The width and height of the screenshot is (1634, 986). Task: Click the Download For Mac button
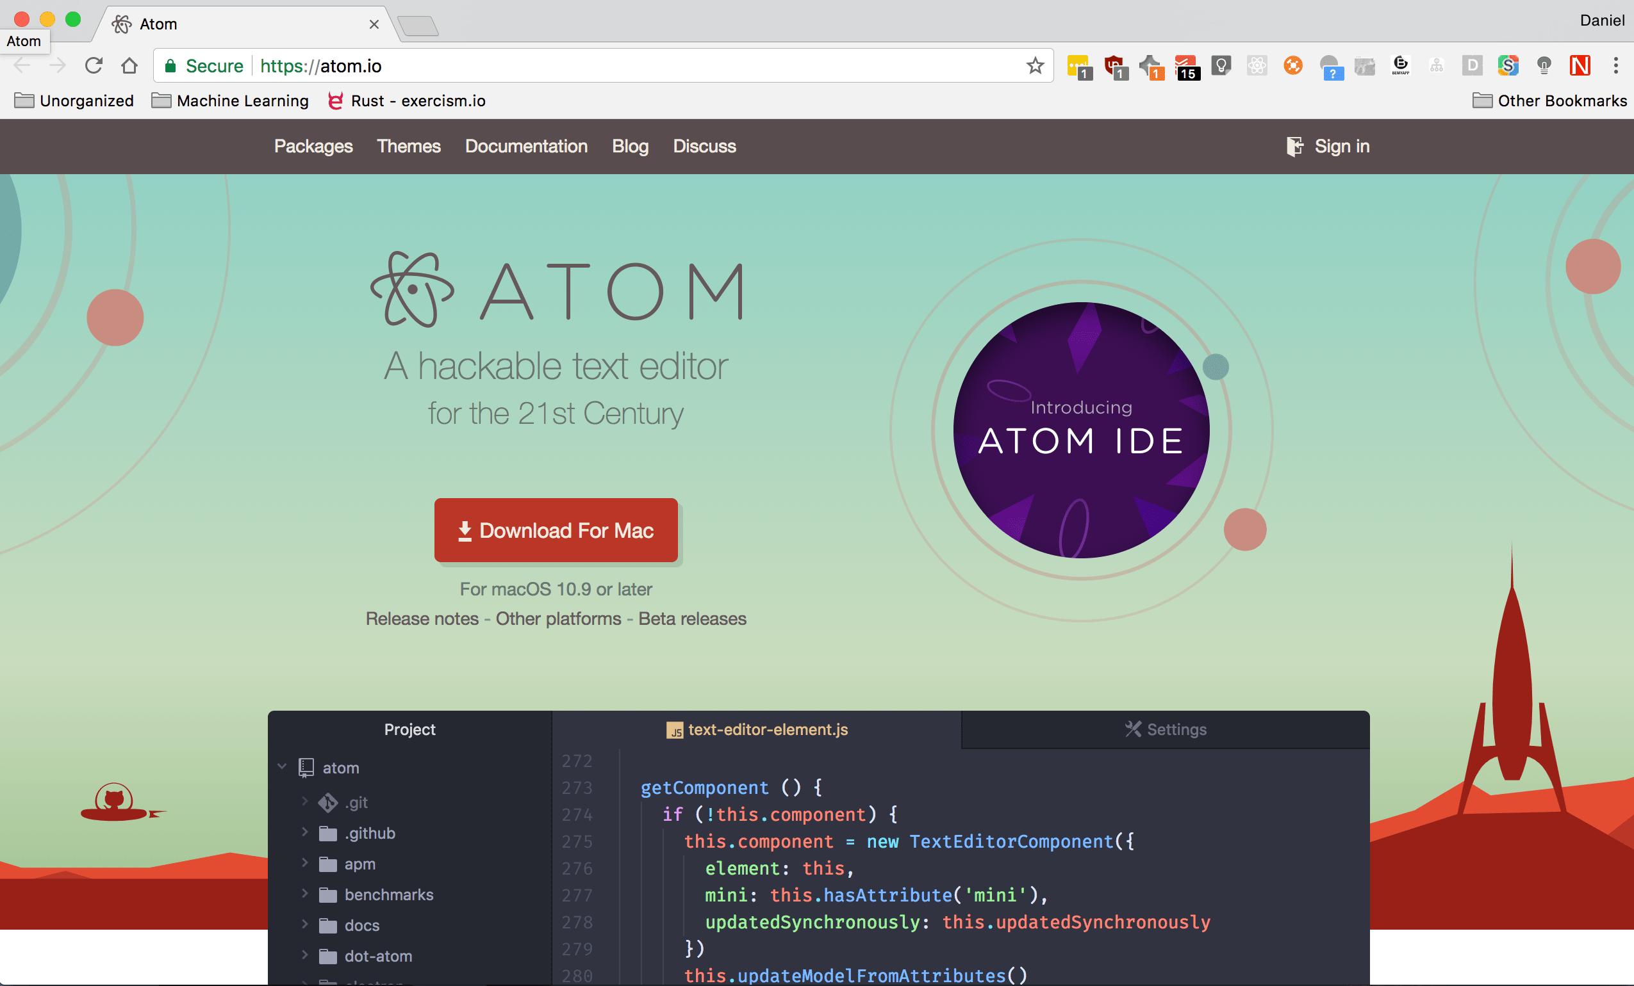click(x=556, y=530)
